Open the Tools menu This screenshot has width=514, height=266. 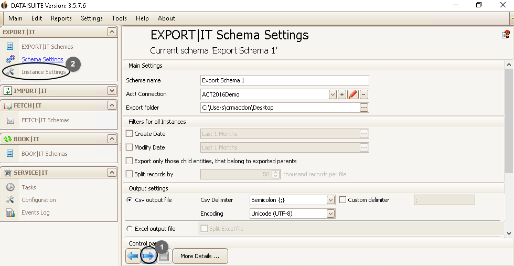[x=119, y=18]
